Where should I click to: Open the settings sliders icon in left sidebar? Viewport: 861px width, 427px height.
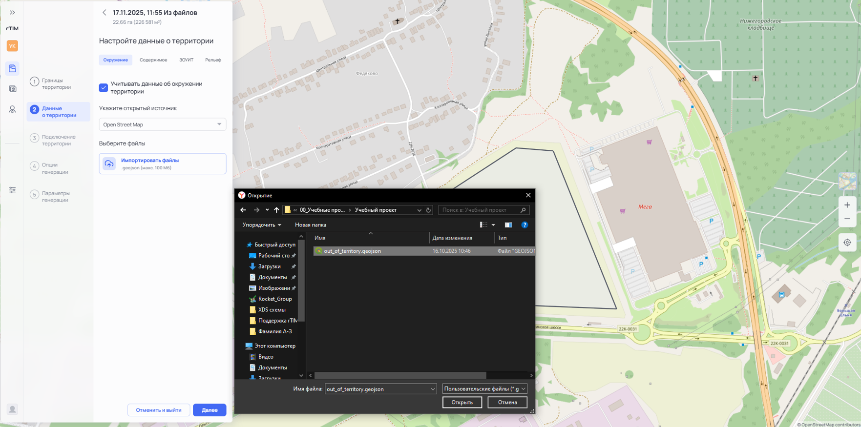[12, 190]
